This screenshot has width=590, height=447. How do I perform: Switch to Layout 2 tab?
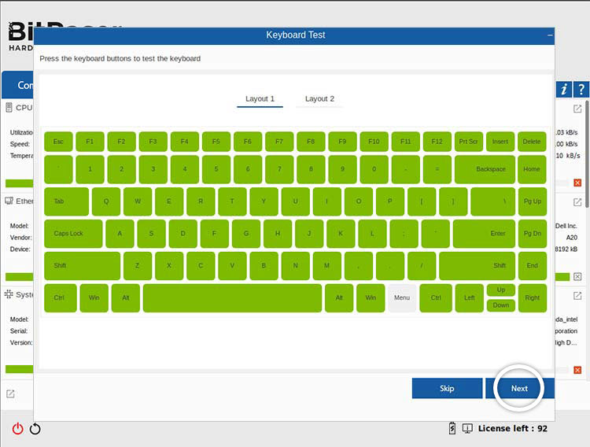pyautogui.click(x=319, y=99)
